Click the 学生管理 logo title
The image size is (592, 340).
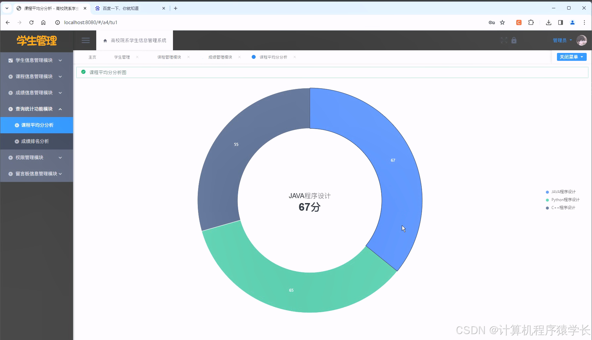point(37,41)
